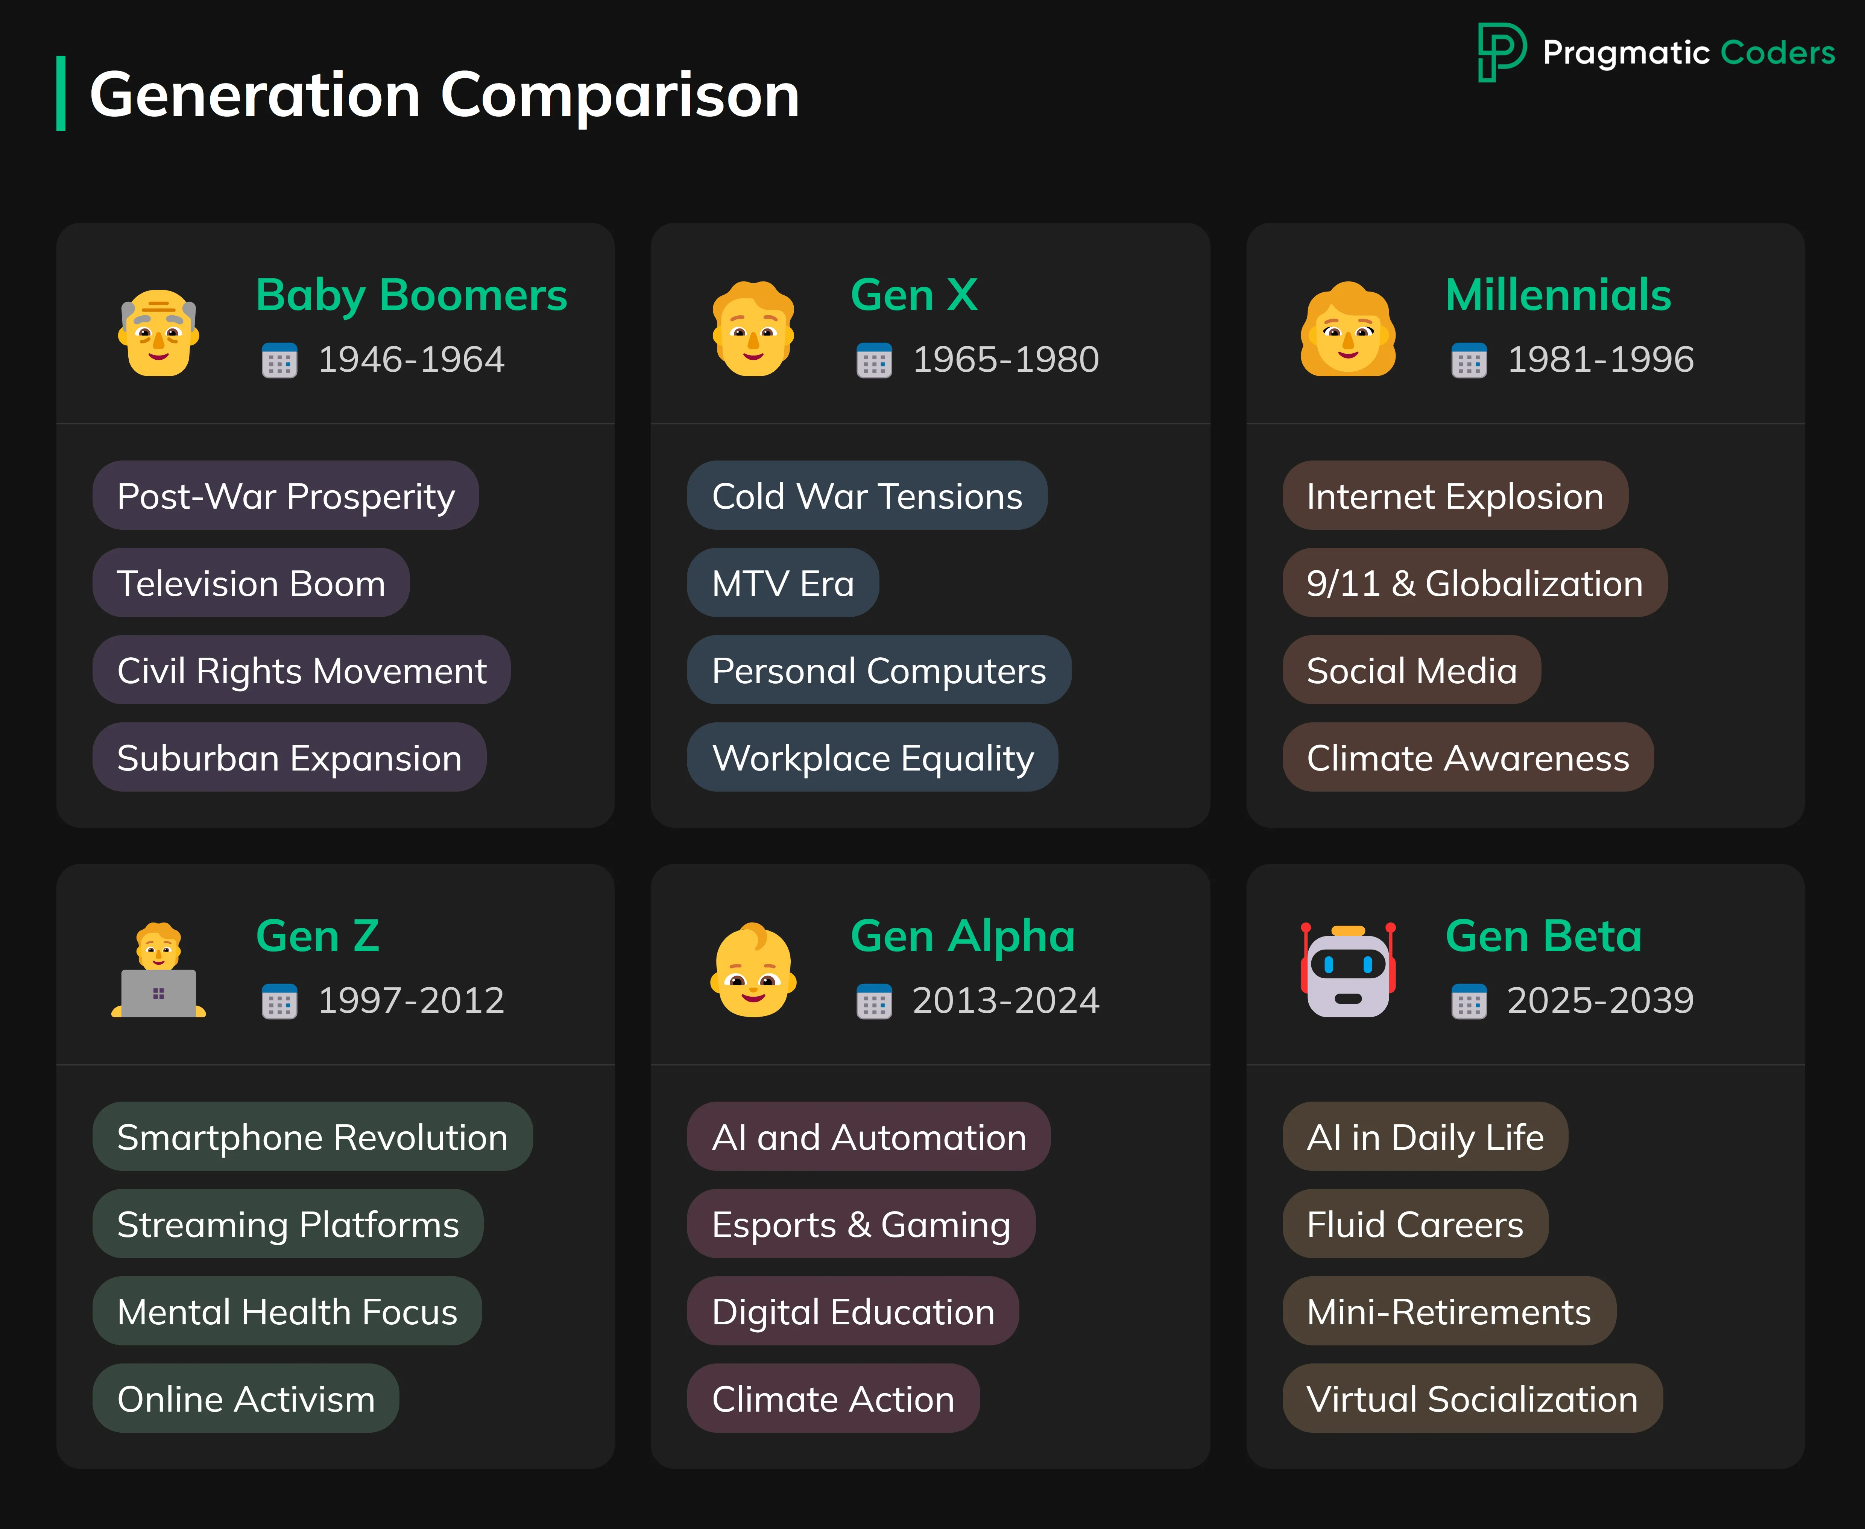Screen dimensions: 1865x1529
Task: Select the Television Boom tag
Action: tap(251, 582)
